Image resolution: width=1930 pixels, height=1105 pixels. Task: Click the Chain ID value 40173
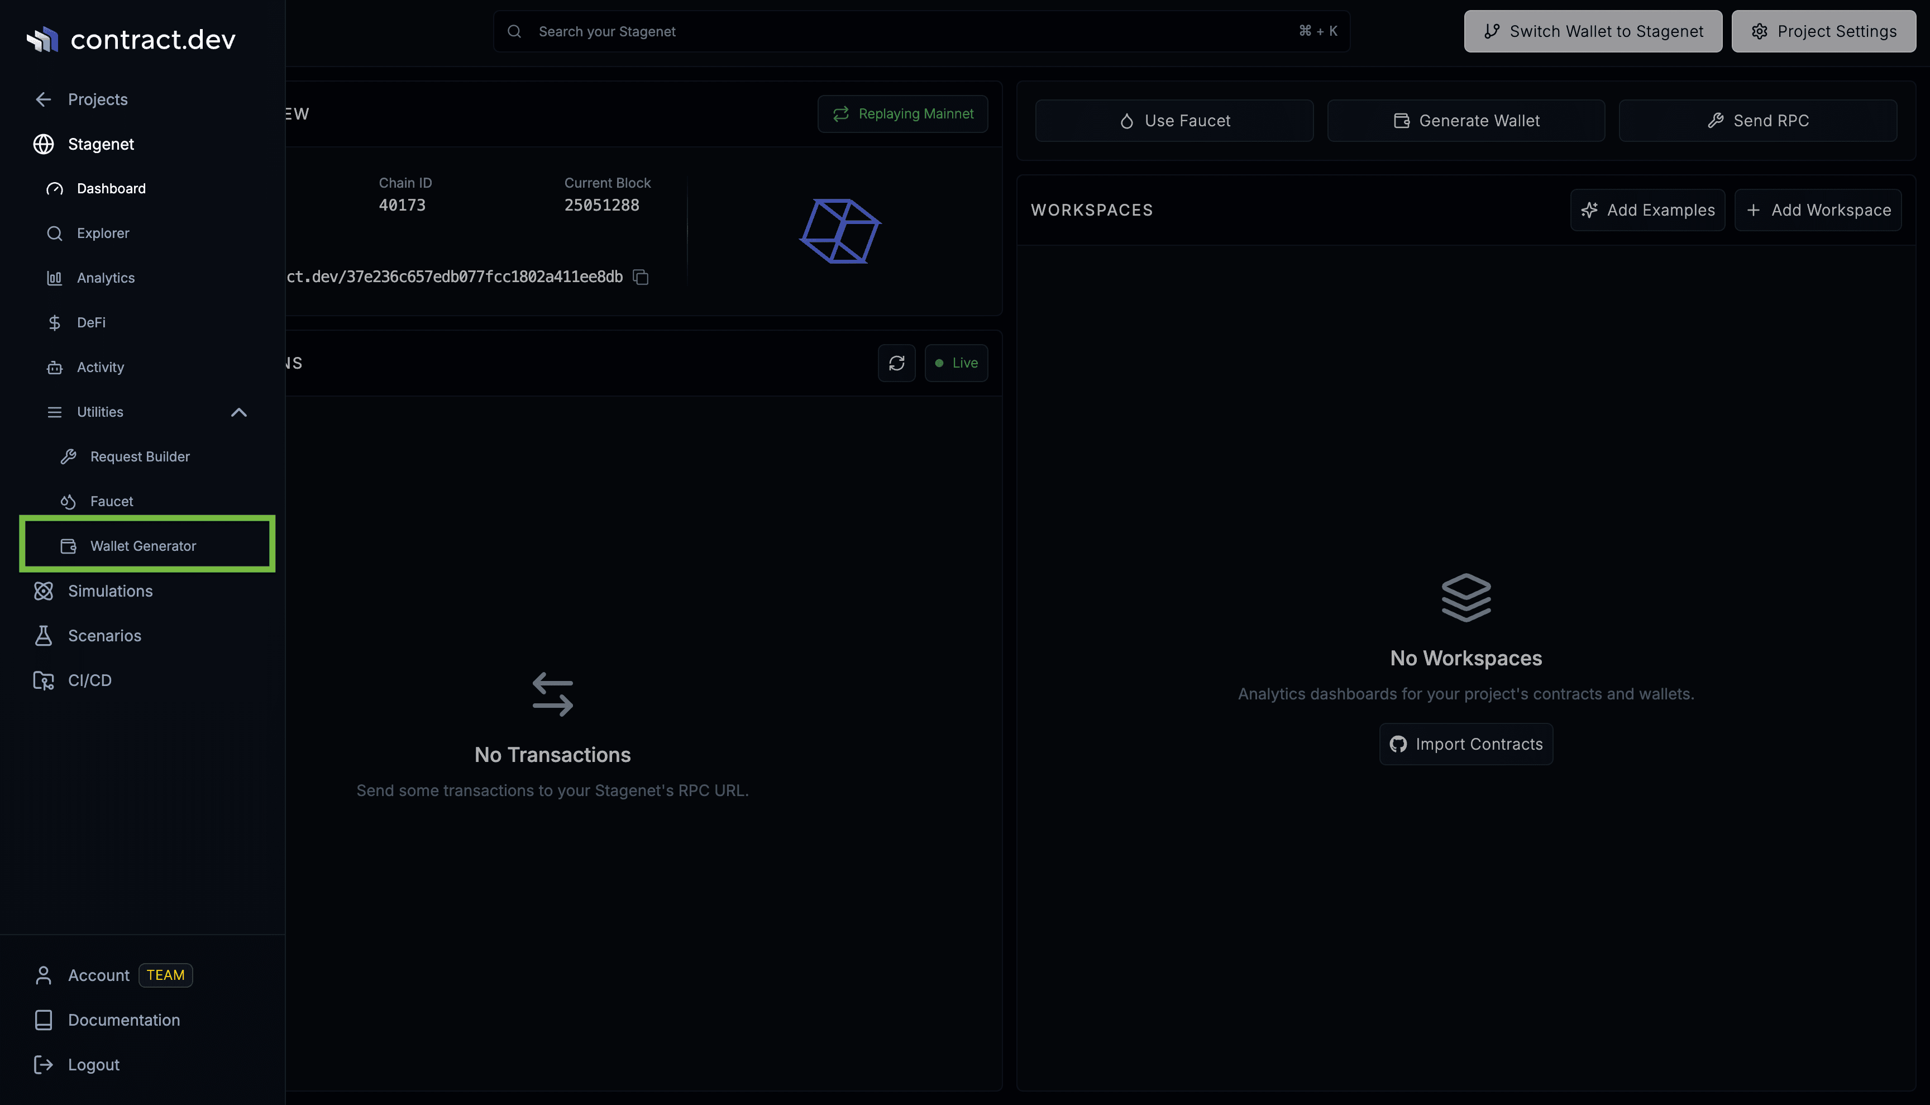pos(402,205)
